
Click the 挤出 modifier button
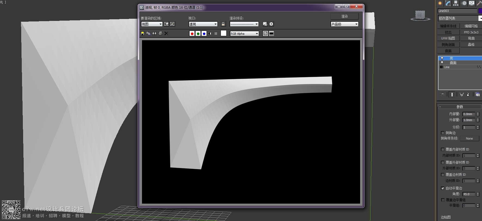[448, 32]
